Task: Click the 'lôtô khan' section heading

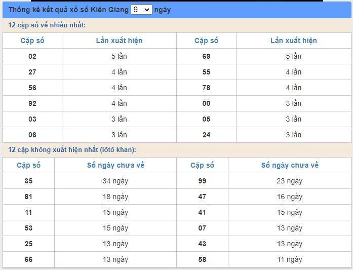Action: (x=72, y=149)
